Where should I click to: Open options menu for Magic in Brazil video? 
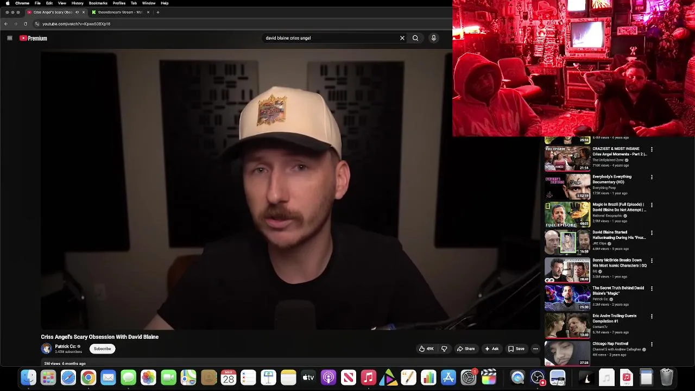(x=652, y=205)
